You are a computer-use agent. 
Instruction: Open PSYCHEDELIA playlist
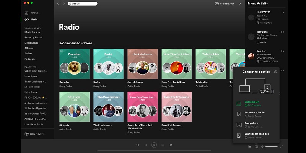click(x=36, y=98)
